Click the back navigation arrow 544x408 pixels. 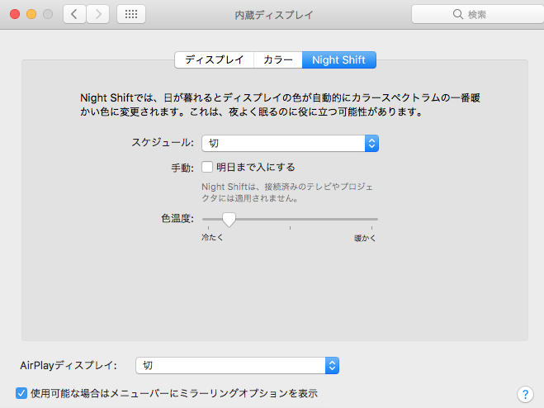click(75, 14)
